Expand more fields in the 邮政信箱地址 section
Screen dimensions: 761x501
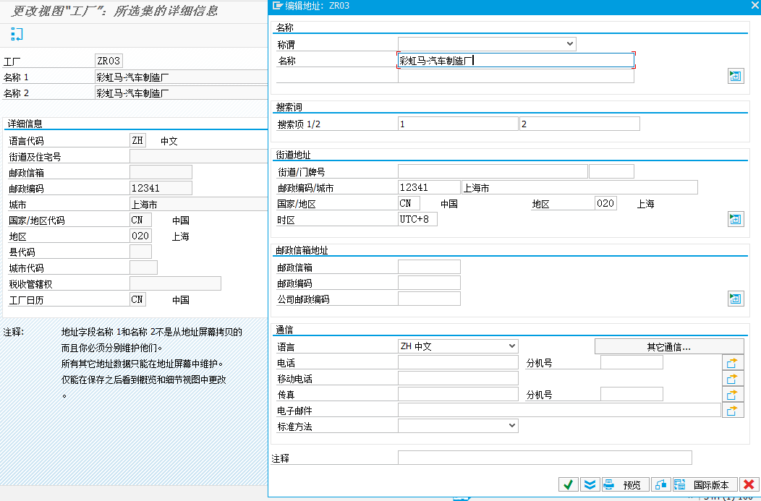(x=735, y=299)
